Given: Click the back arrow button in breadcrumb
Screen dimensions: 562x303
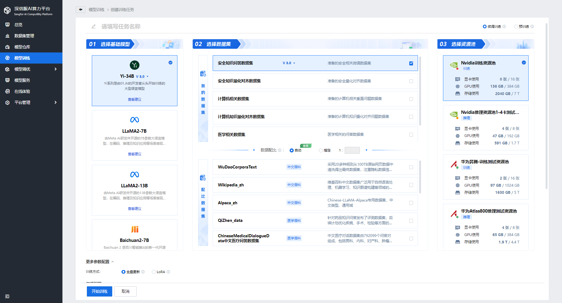Looking at the screenshot, I should [80, 10].
